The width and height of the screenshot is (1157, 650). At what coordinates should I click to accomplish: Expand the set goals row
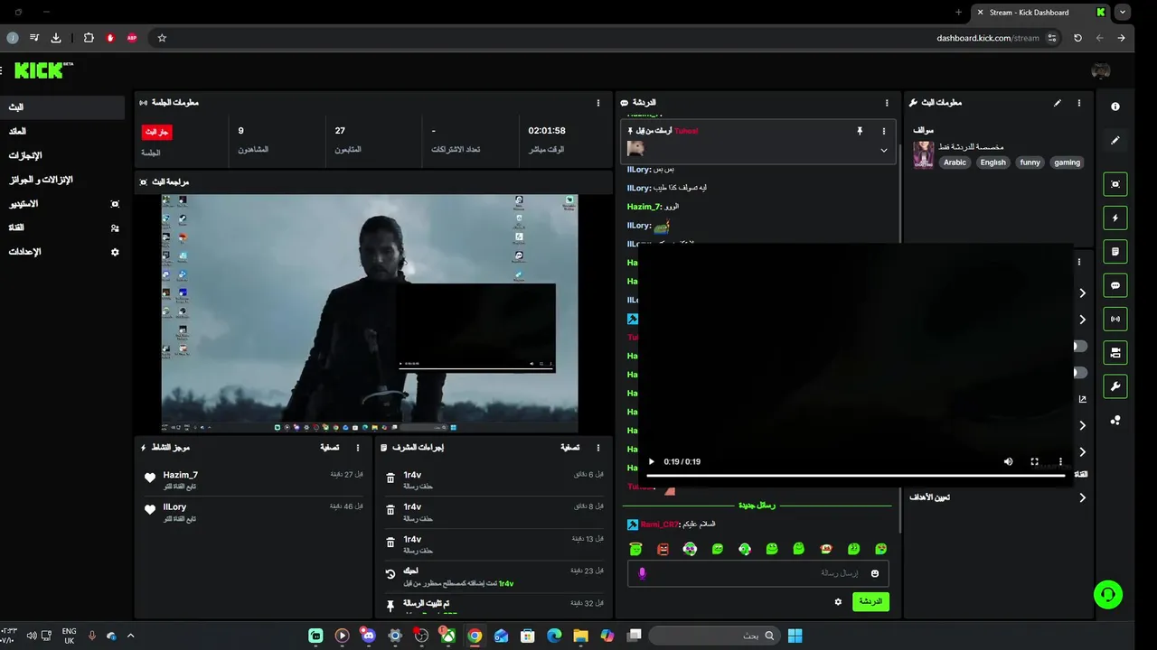[998, 497]
